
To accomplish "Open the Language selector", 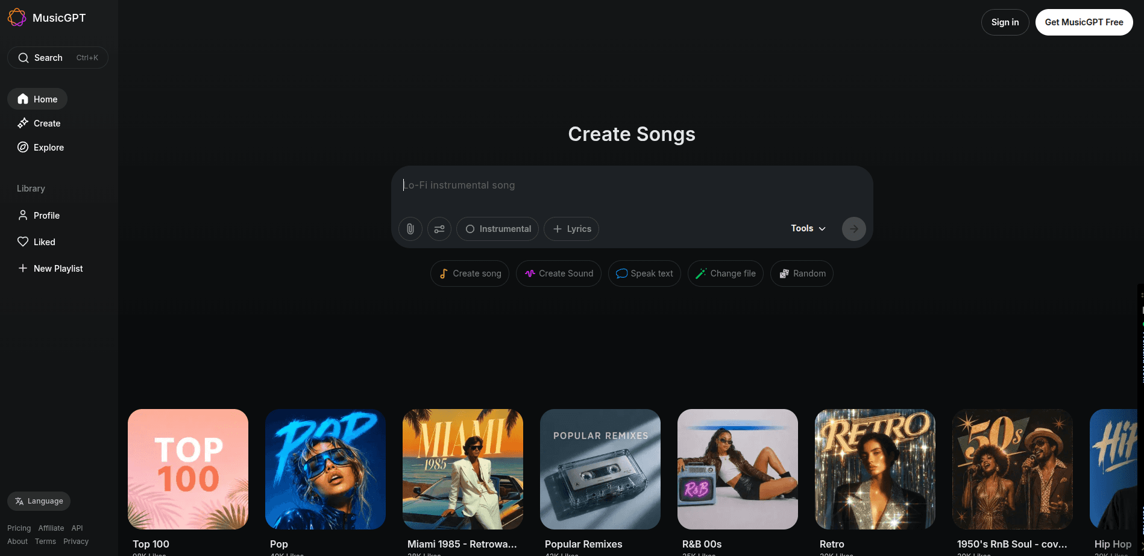I will [x=39, y=501].
